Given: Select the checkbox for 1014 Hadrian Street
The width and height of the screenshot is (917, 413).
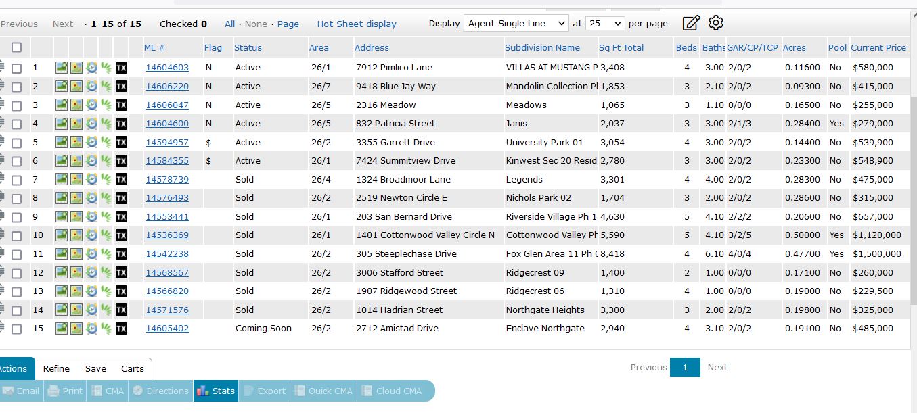Looking at the screenshot, I should click(17, 311).
